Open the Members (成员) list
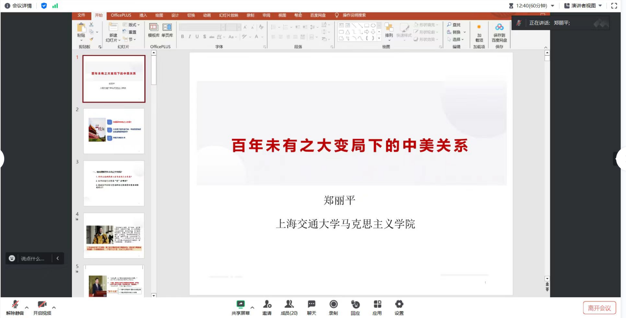The width and height of the screenshot is (626, 318). [x=289, y=304]
